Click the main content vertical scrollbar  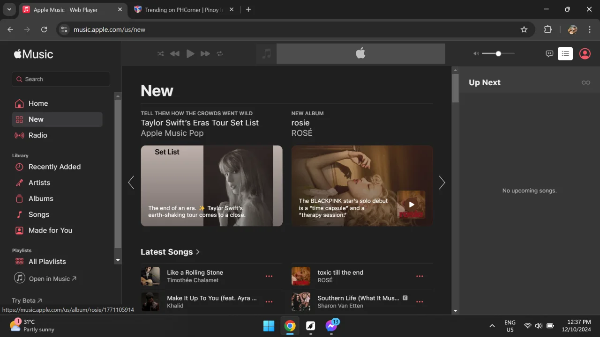[455, 88]
